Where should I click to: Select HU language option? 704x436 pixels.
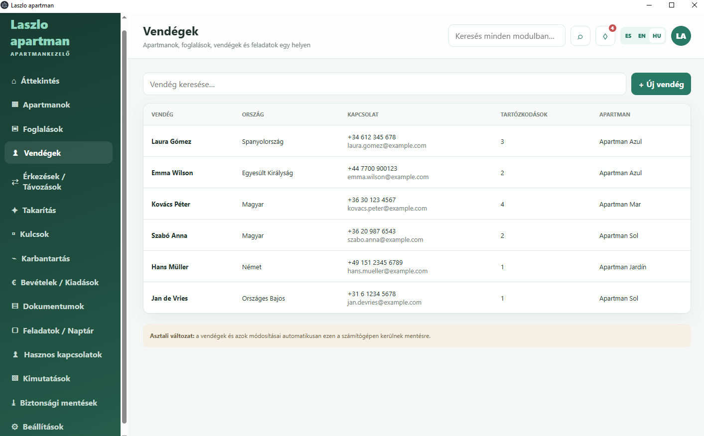(x=657, y=36)
